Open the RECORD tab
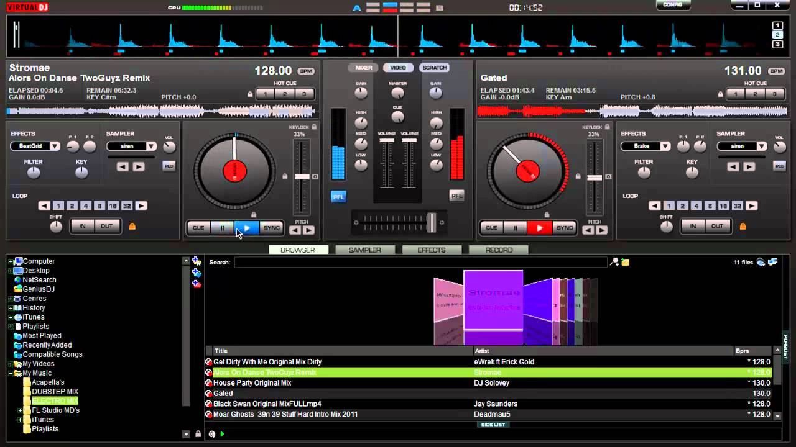This screenshot has height=447, width=796. [x=499, y=250]
